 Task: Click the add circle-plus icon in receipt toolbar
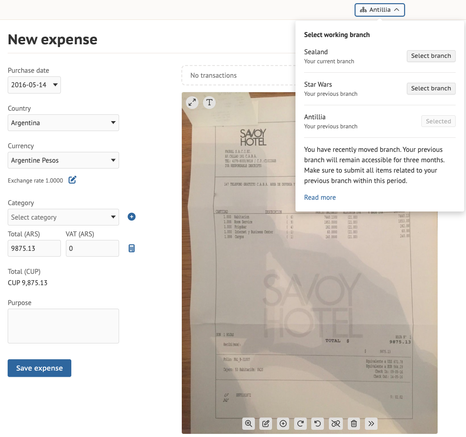[283, 423]
